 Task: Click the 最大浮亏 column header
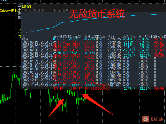(x=129, y=36)
